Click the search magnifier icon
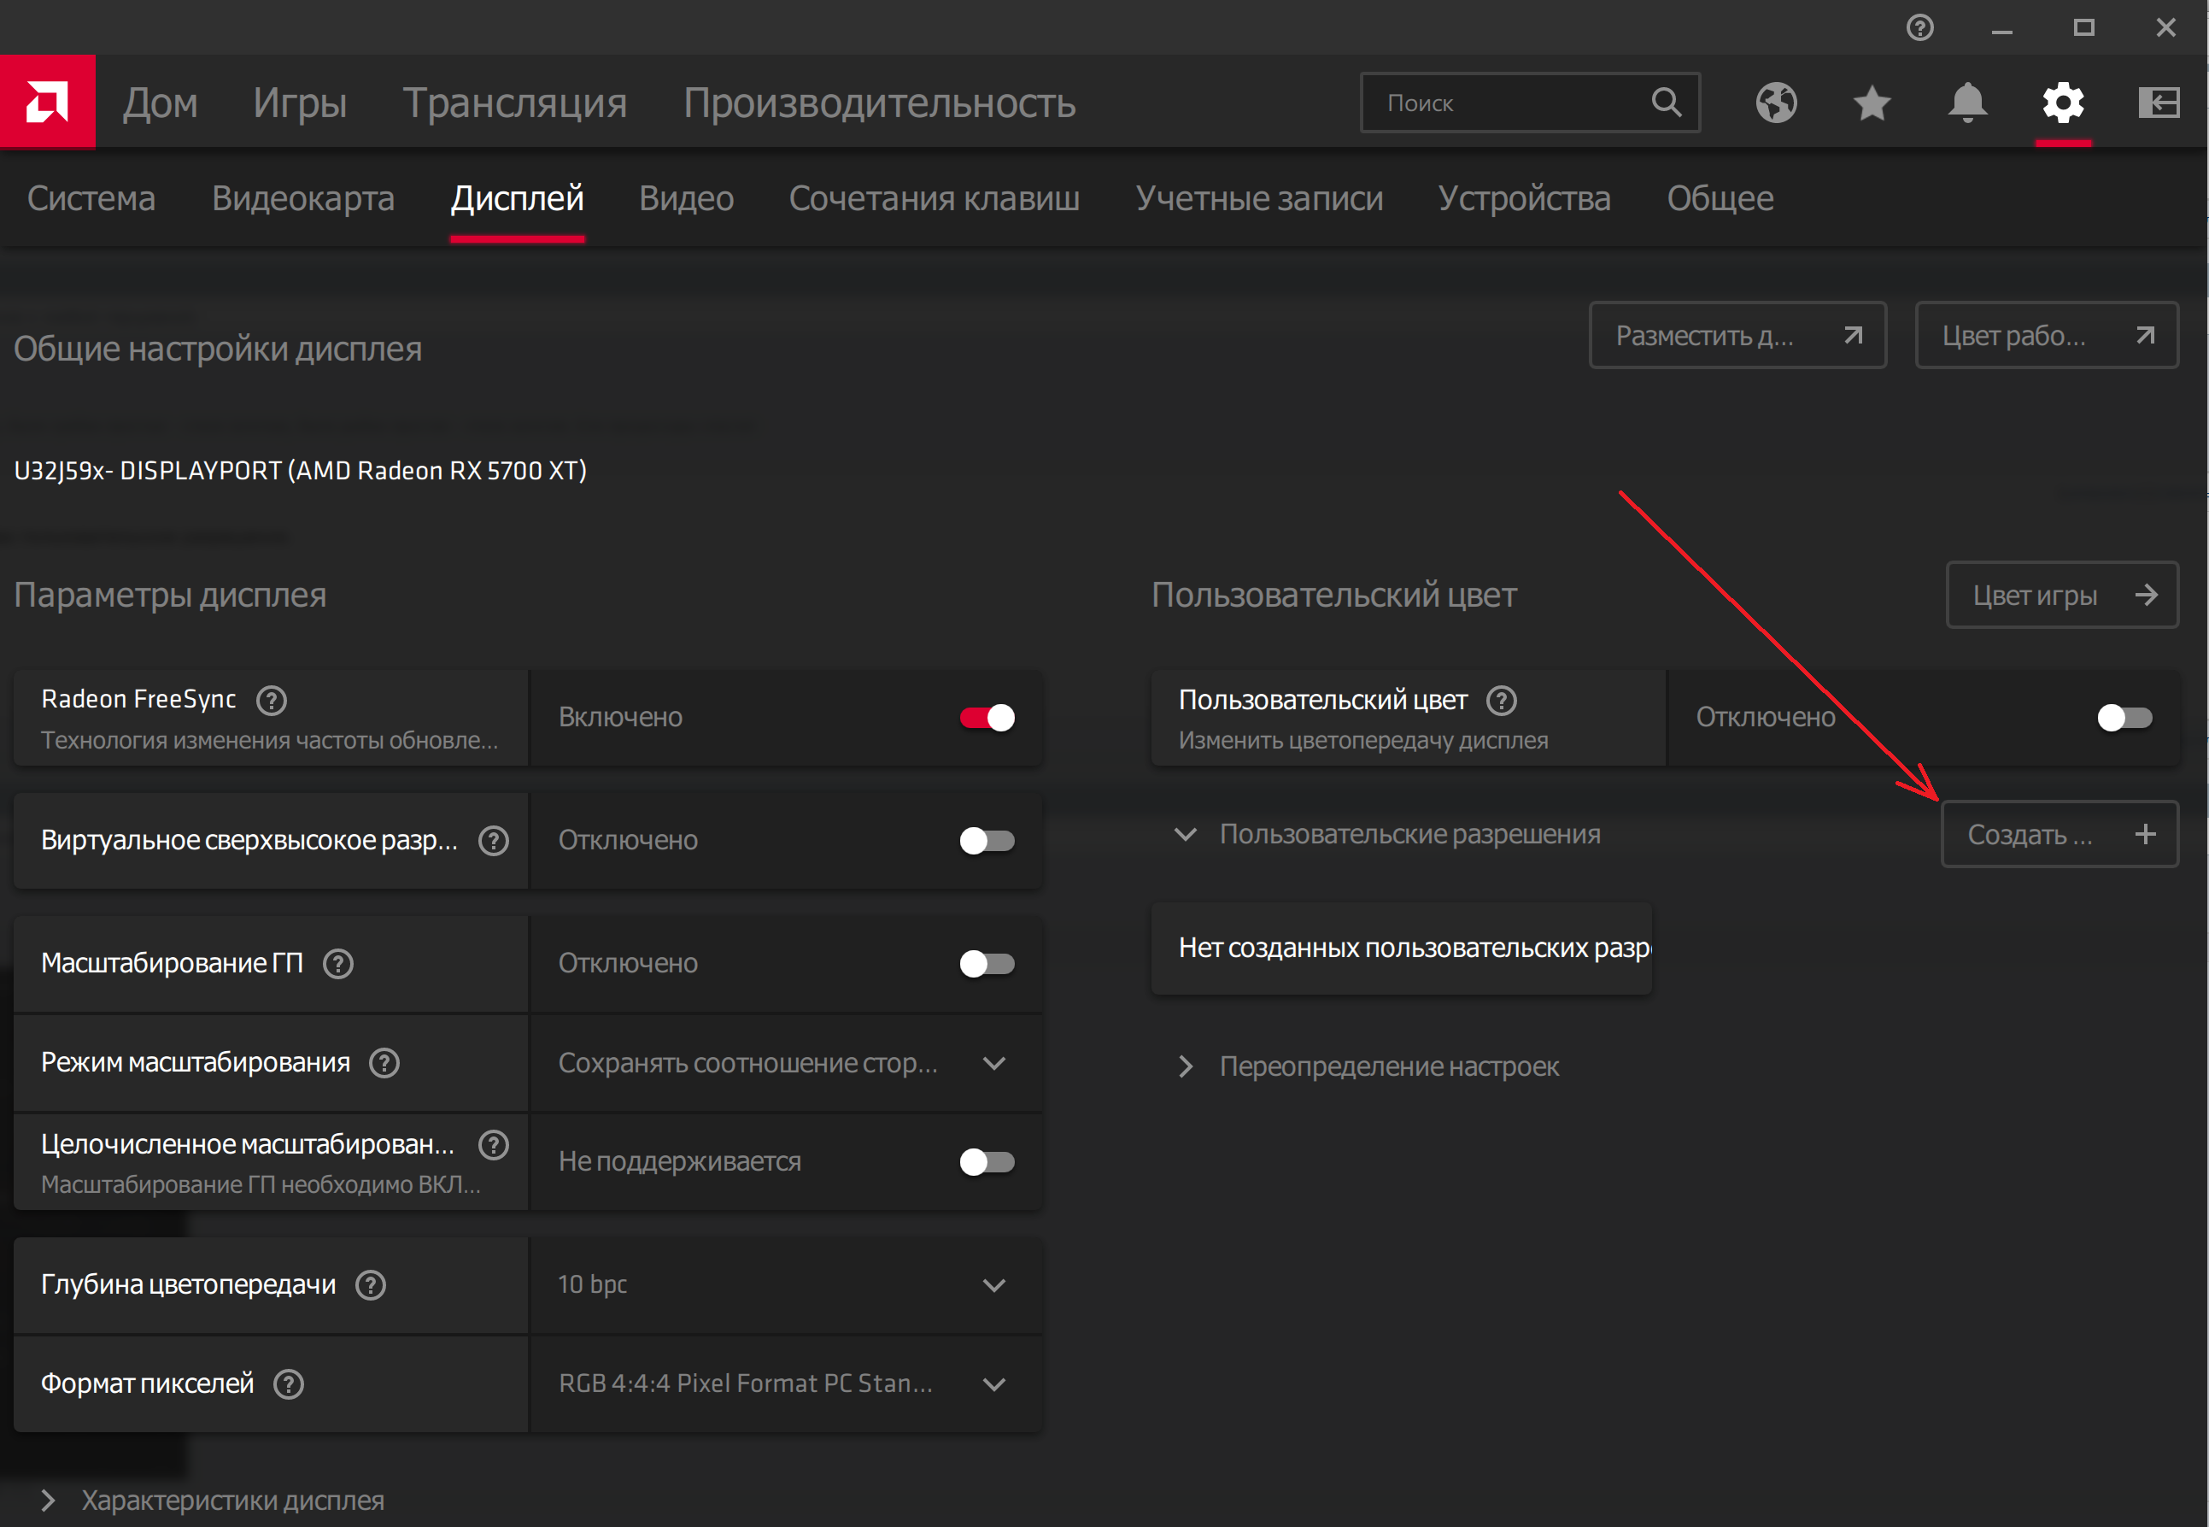 click(1666, 103)
